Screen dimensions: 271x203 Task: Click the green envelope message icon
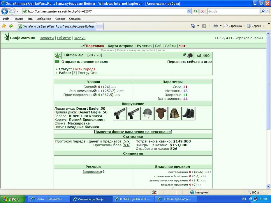coord(57,62)
